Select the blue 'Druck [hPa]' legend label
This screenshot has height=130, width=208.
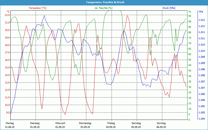click(x=169, y=8)
